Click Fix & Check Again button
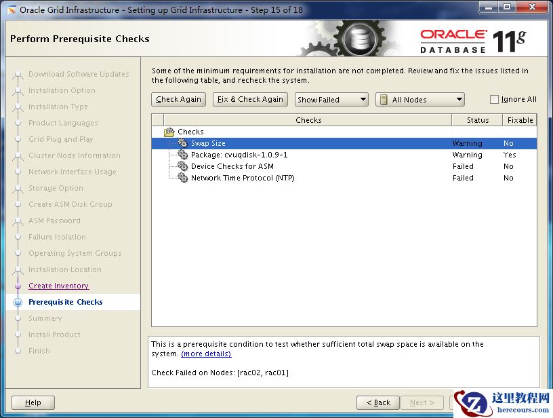The image size is (553, 418). [x=250, y=99]
